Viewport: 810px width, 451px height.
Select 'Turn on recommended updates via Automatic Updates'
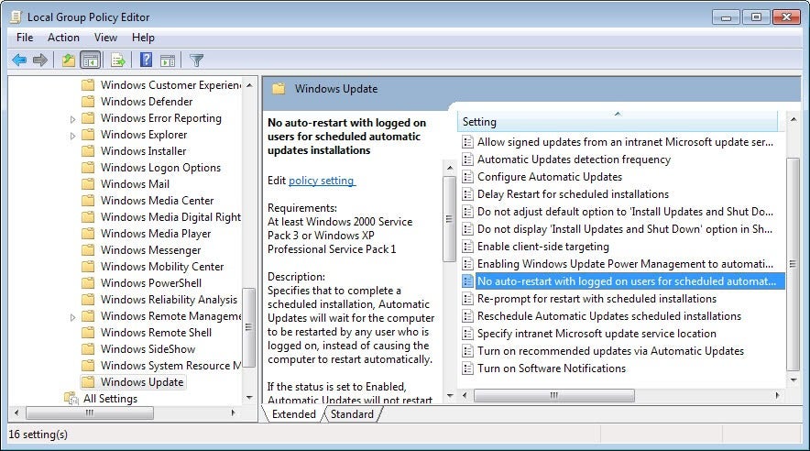610,351
